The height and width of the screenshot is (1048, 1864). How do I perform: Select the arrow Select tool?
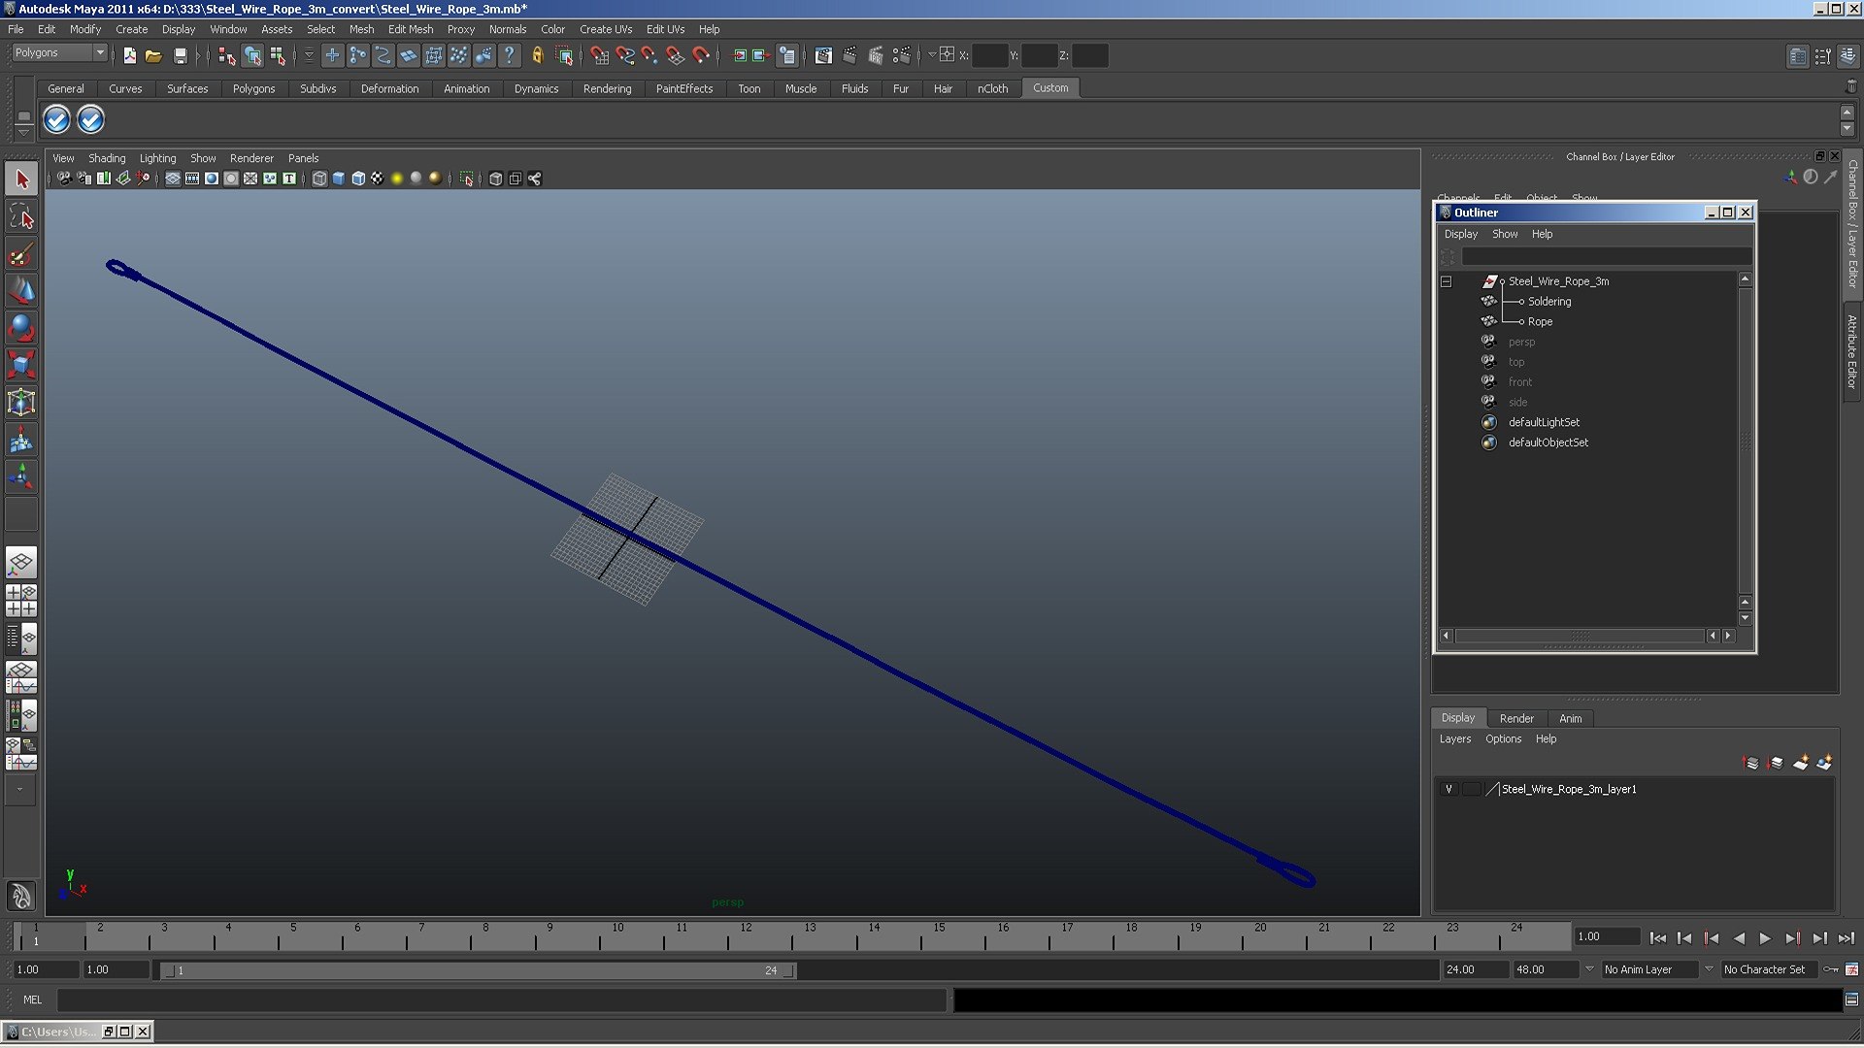coord(21,179)
